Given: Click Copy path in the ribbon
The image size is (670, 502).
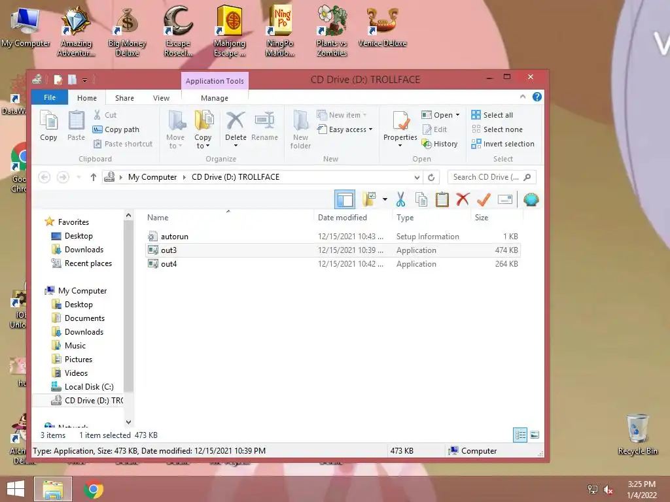Looking at the screenshot, I should coord(116,129).
